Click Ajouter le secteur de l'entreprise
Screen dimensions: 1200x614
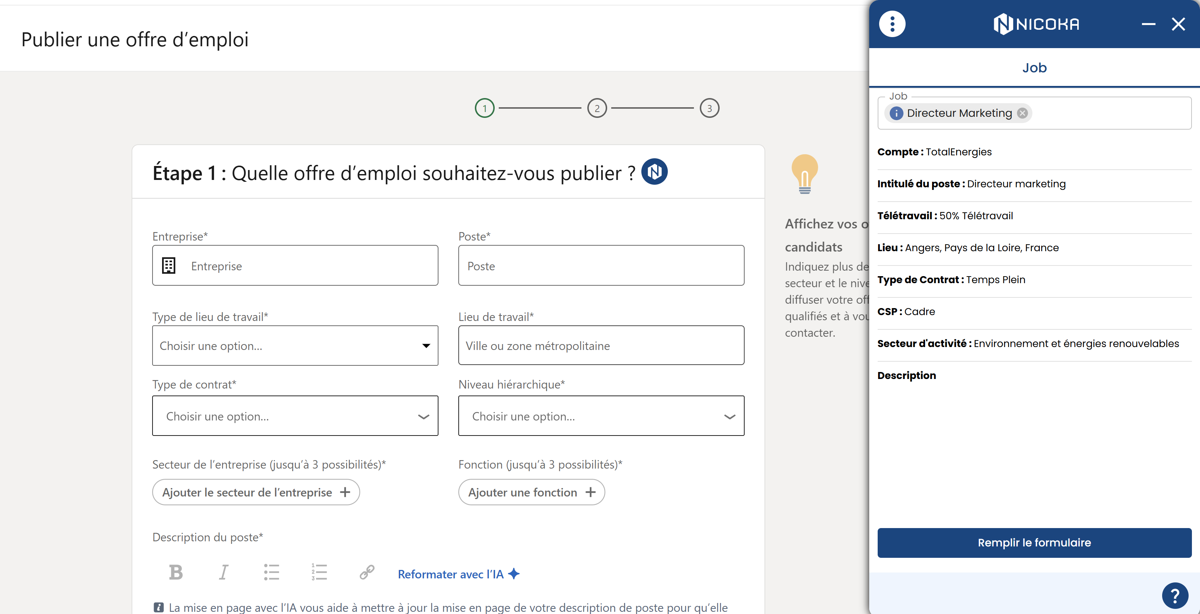point(256,492)
